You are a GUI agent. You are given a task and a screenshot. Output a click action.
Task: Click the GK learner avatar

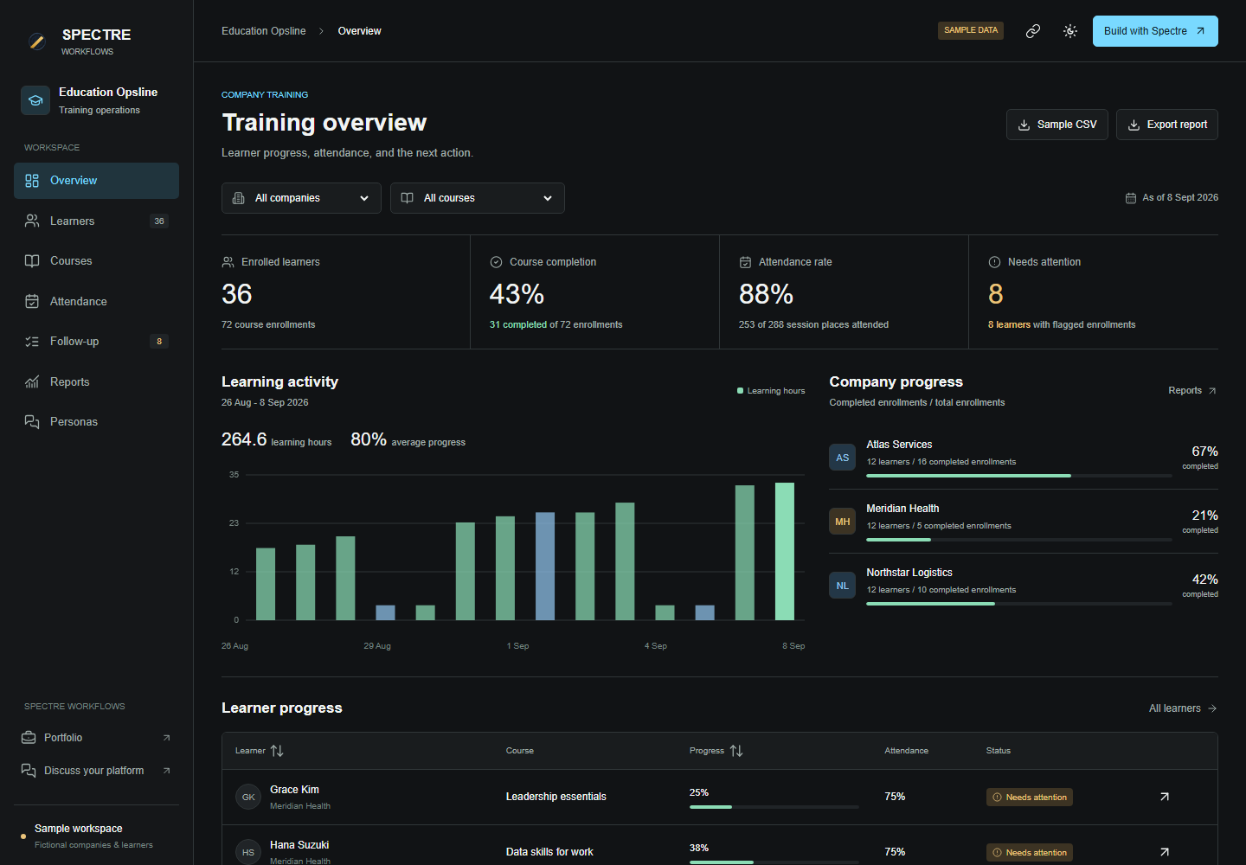(248, 797)
